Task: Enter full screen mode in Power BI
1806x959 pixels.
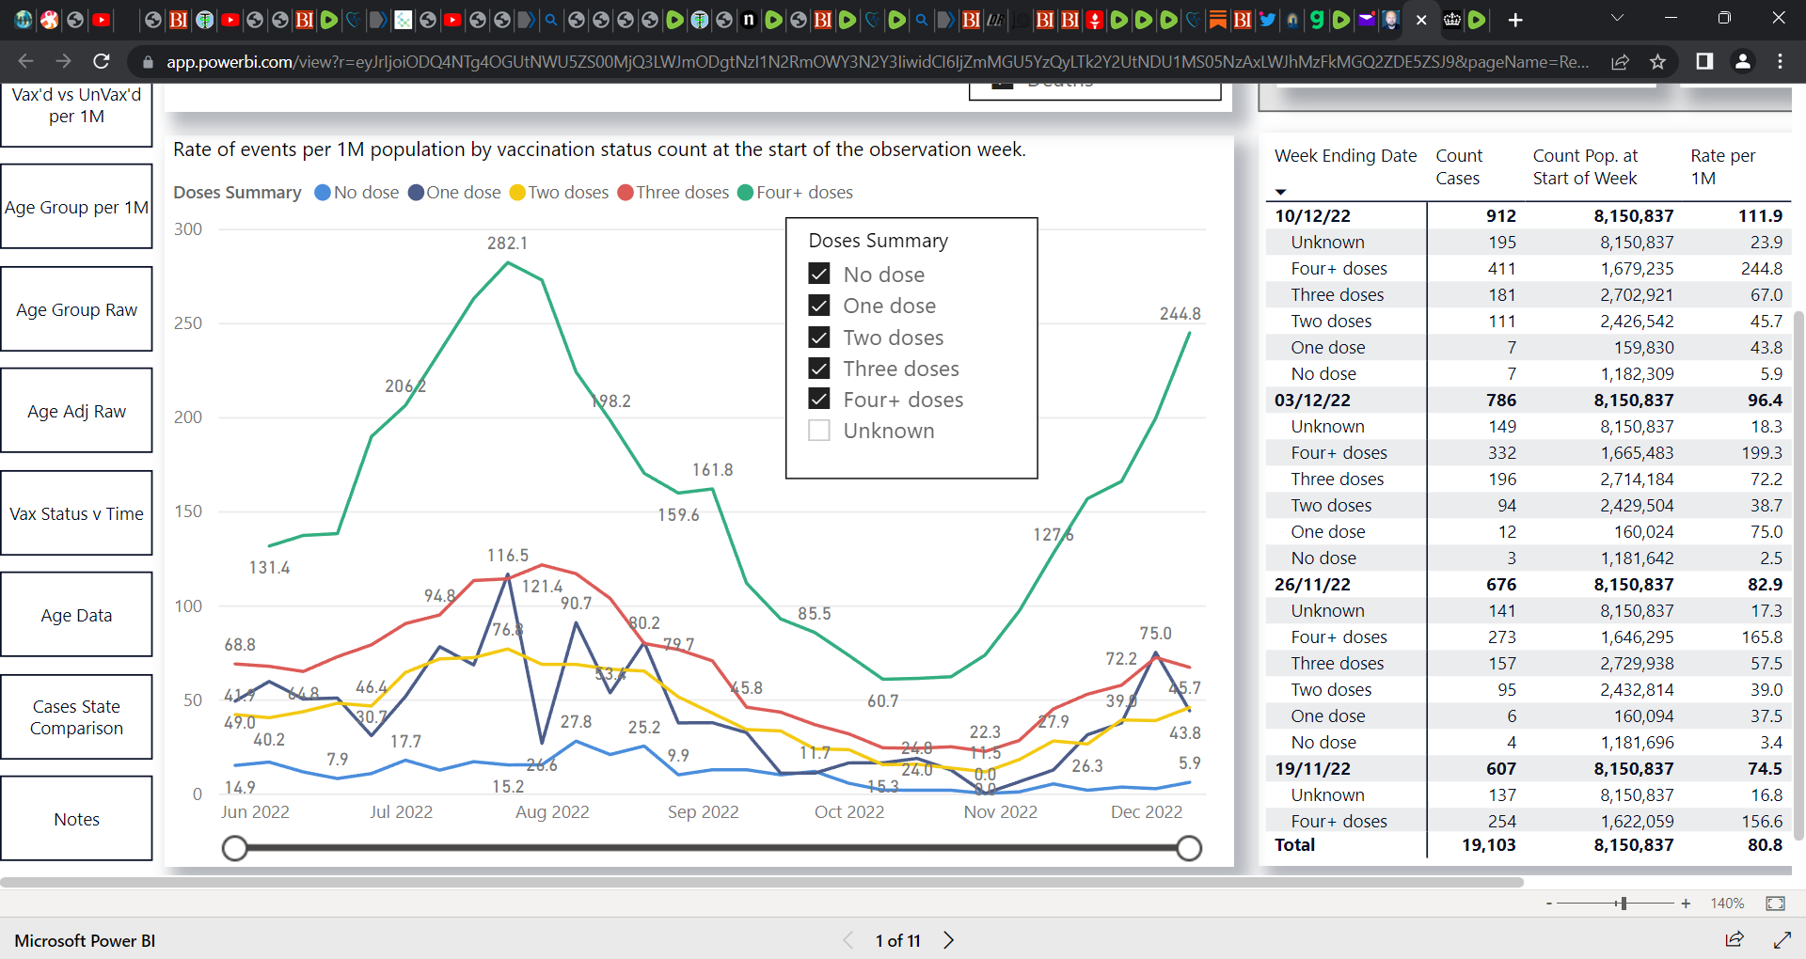Action: 1782,939
